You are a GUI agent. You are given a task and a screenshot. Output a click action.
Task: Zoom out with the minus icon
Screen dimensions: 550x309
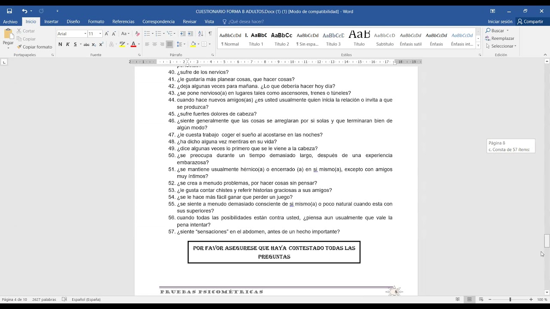pos(489,299)
